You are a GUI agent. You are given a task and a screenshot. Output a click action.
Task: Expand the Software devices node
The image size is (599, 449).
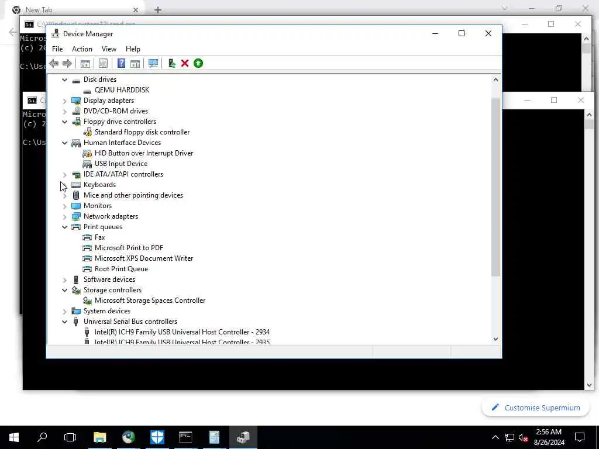coord(64,280)
